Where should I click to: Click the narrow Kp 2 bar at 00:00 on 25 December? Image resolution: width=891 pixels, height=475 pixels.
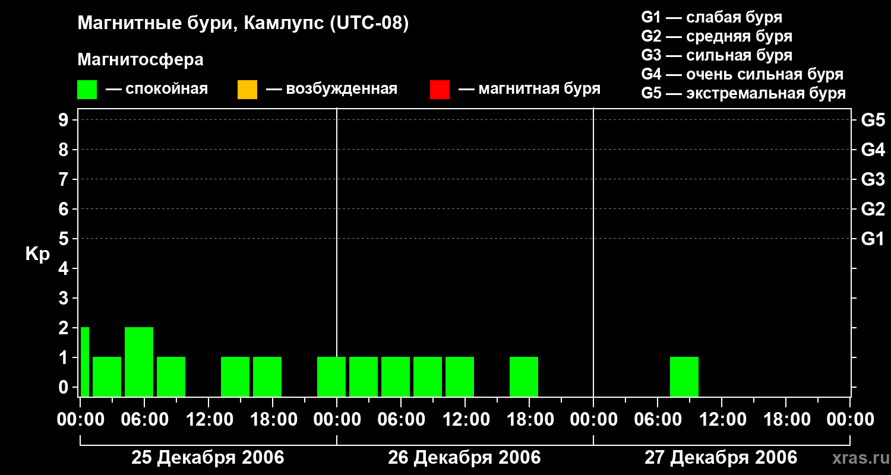tap(85, 362)
